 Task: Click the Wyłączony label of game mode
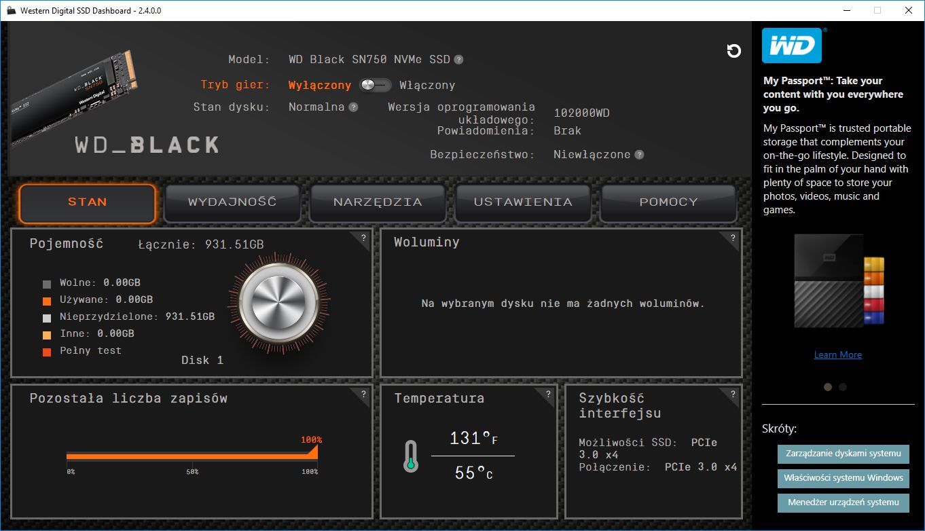coord(320,86)
